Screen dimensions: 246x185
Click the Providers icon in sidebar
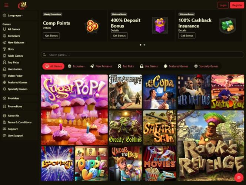[4, 98]
